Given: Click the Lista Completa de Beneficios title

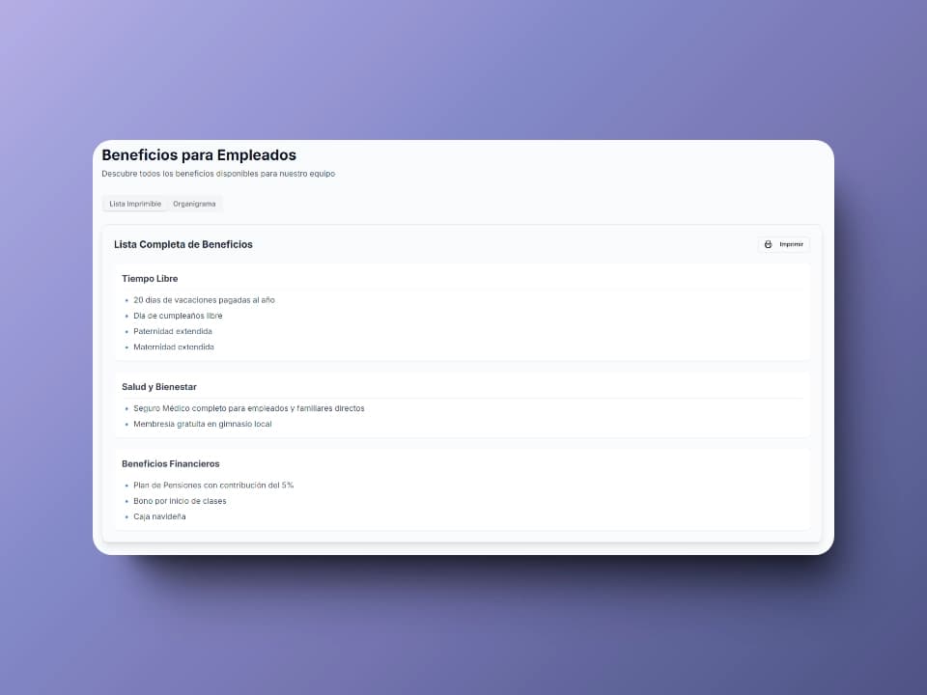Looking at the screenshot, I should [x=183, y=244].
